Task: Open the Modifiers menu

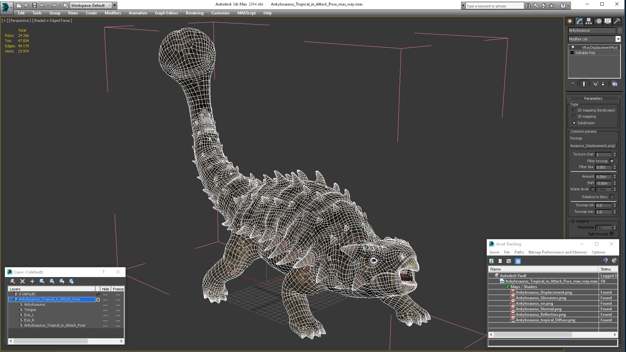Action: pos(112,13)
